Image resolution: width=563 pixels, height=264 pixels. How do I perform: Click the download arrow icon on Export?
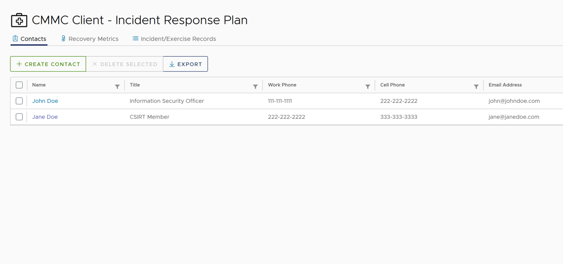172,64
